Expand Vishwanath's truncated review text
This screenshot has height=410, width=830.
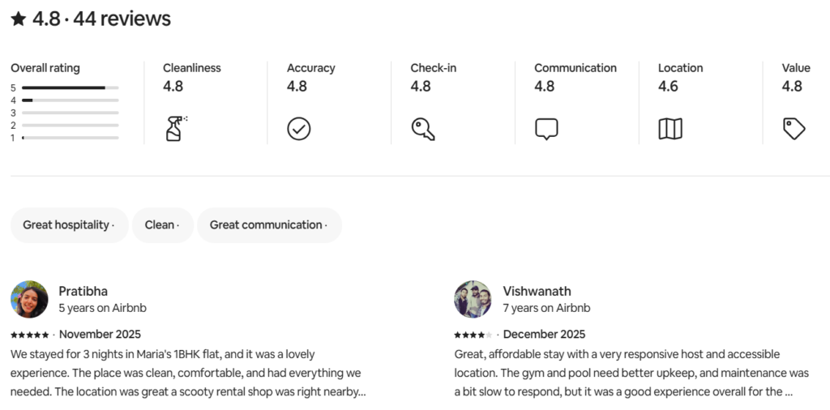tap(788, 392)
